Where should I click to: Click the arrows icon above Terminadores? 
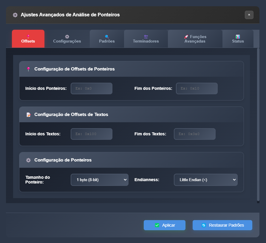[146, 37]
